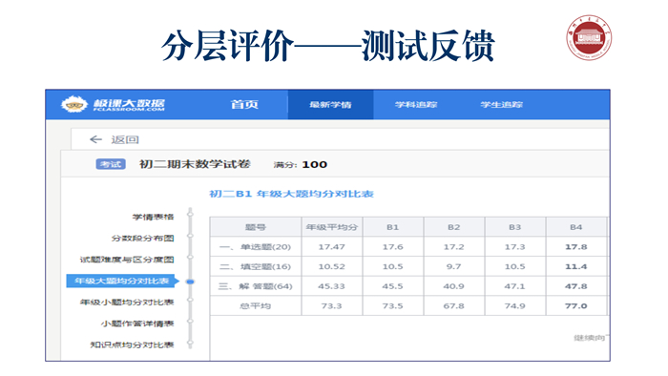Click the 9.7 cell in column B2
668x376 pixels.
[453, 266]
